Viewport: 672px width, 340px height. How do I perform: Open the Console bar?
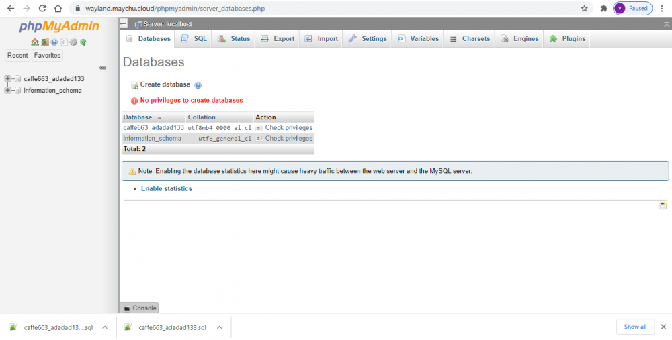point(138,308)
